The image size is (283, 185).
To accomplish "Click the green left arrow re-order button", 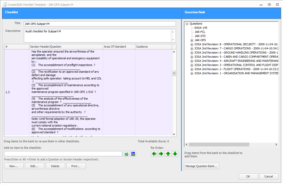I will point(154,154).
